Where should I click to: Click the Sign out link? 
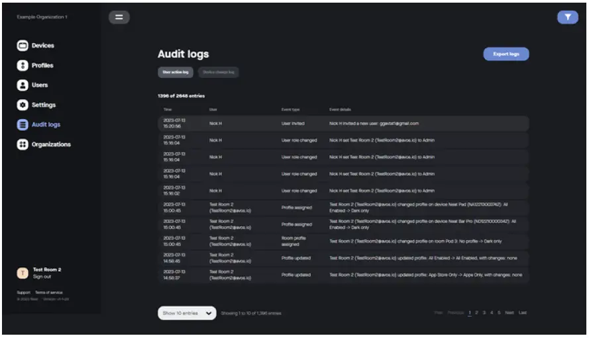42,277
